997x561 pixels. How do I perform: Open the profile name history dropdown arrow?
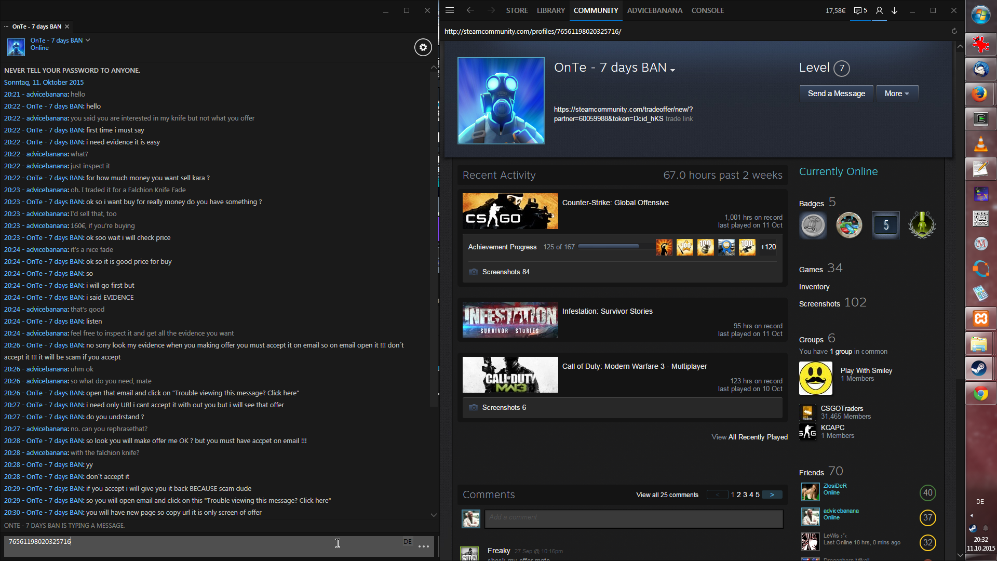click(673, 70)
